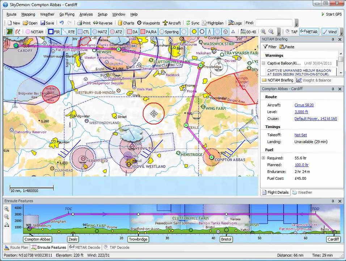The height and width of the screenshot is (261, 346).
Task: Toggle DA danger areas display
Action: 132,32
